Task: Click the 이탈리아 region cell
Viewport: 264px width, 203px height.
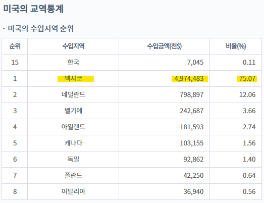Action: pos(73,192)
